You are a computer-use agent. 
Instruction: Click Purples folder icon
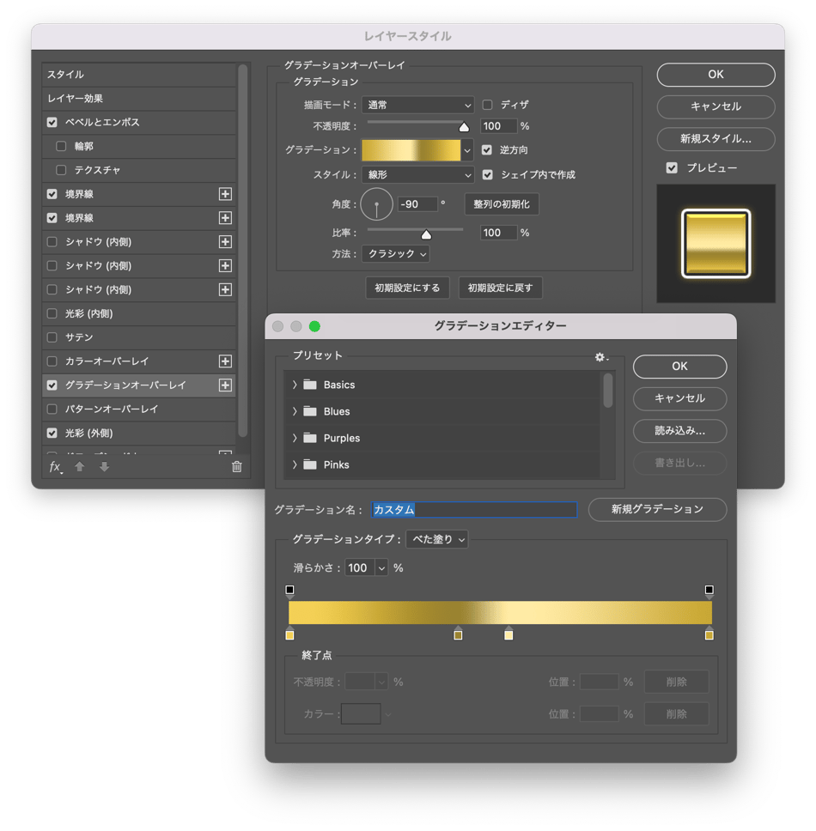click(x=310, y=438)
